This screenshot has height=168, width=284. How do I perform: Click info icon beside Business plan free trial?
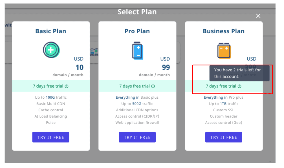pyautogui.click(x=239, y=86)
